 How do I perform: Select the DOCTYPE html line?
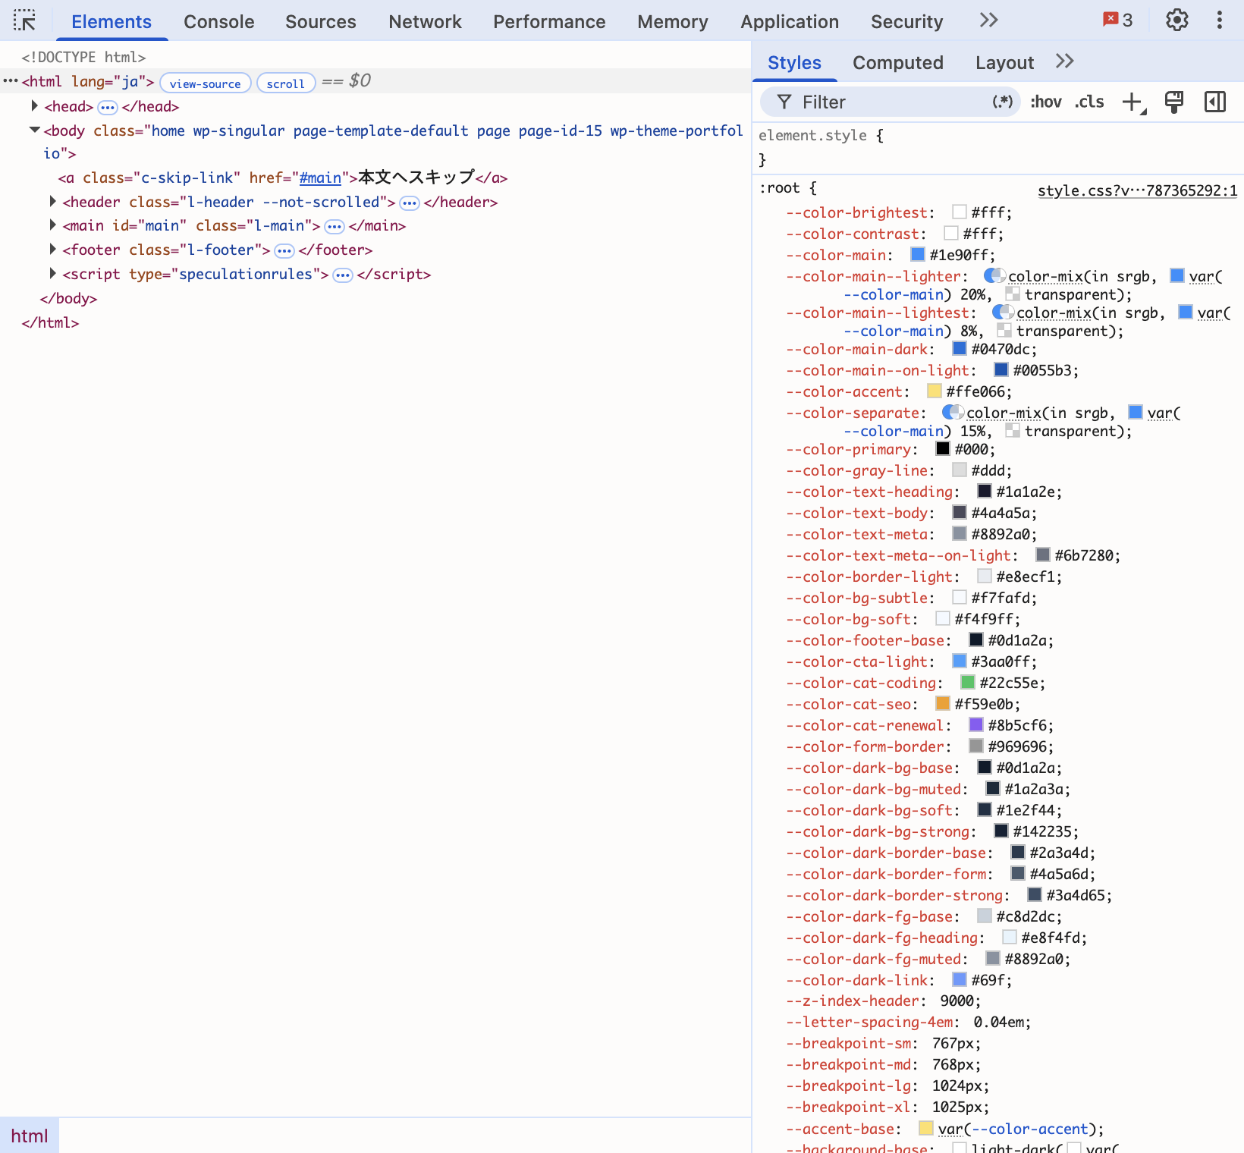pos(83,57)
